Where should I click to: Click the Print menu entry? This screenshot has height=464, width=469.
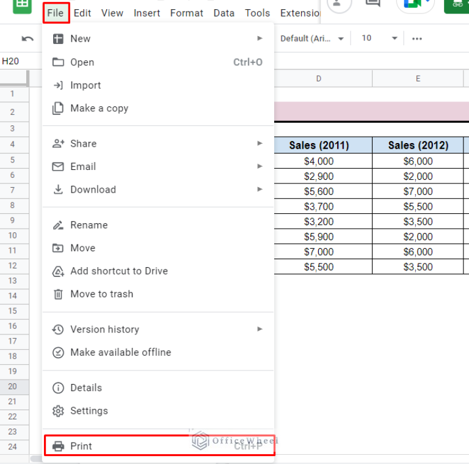click(81, 446)
